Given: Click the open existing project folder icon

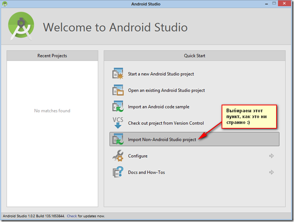Looking at the screenshot, I should tap(118, 90).
